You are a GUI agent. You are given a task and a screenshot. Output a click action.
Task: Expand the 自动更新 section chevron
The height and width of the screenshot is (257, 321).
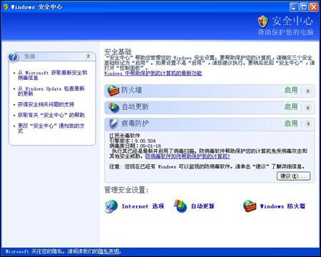[x=307, y=107]
